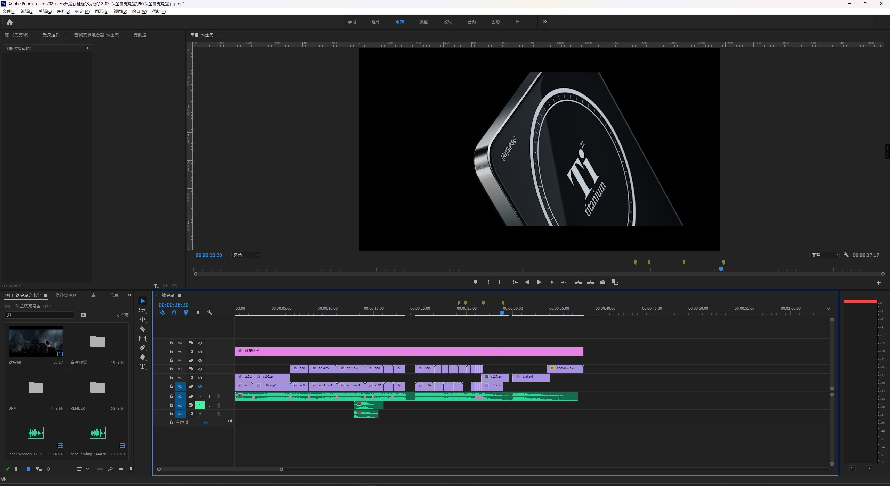Image resolution: width=890 pixels, height=486 pixels.
Task: Open the zoom level 适合 dropdown
Action: pyautogui.click(x=246, y=255)
